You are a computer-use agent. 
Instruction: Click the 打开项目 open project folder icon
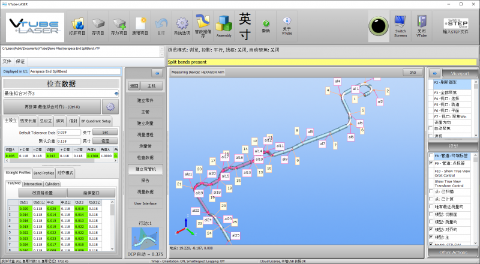(x=77, y=24)
